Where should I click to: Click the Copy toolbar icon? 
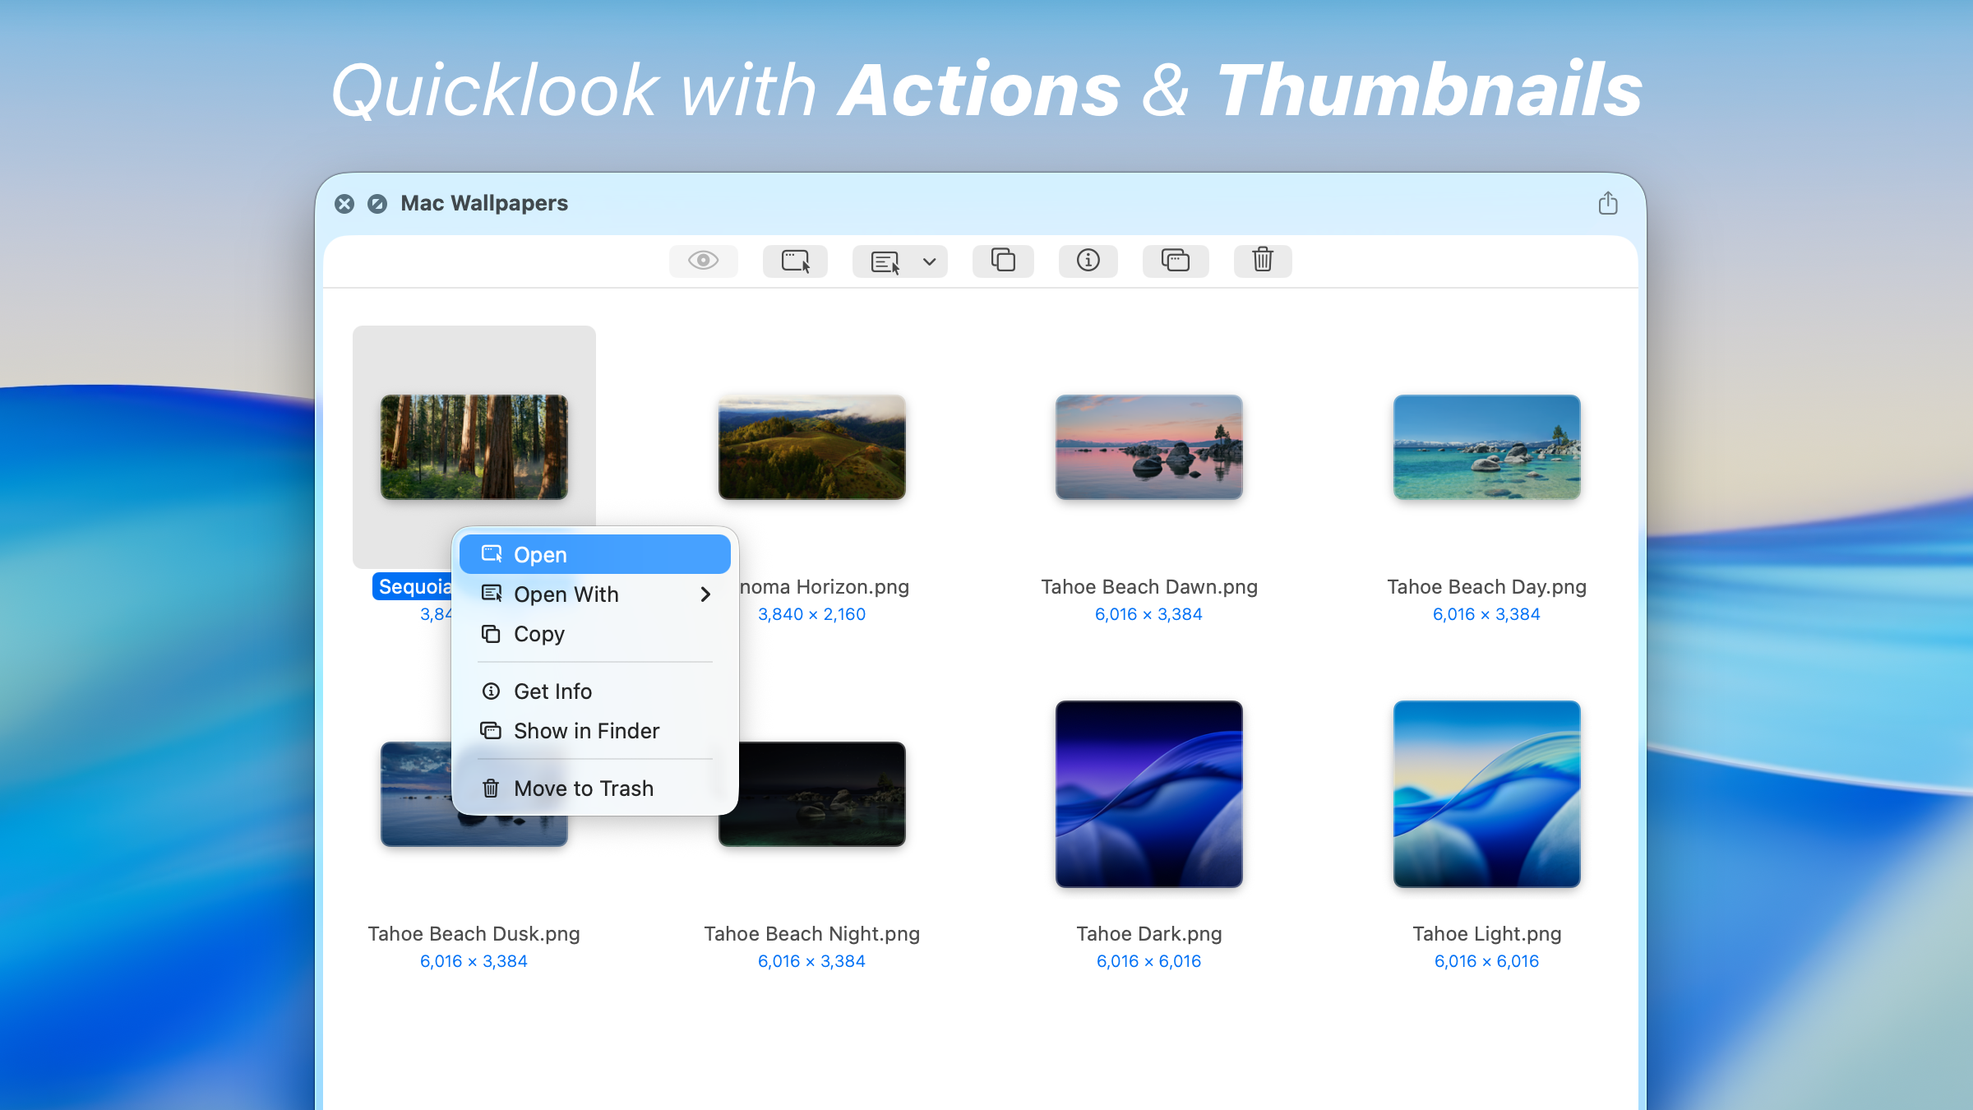pyautogui.click(x=1003, y=261)
